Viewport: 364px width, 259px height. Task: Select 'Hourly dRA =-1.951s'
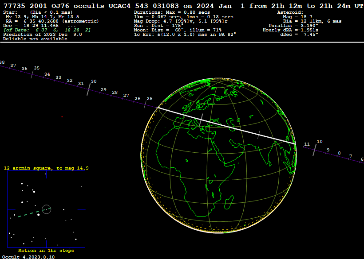(x=290, y=30)
